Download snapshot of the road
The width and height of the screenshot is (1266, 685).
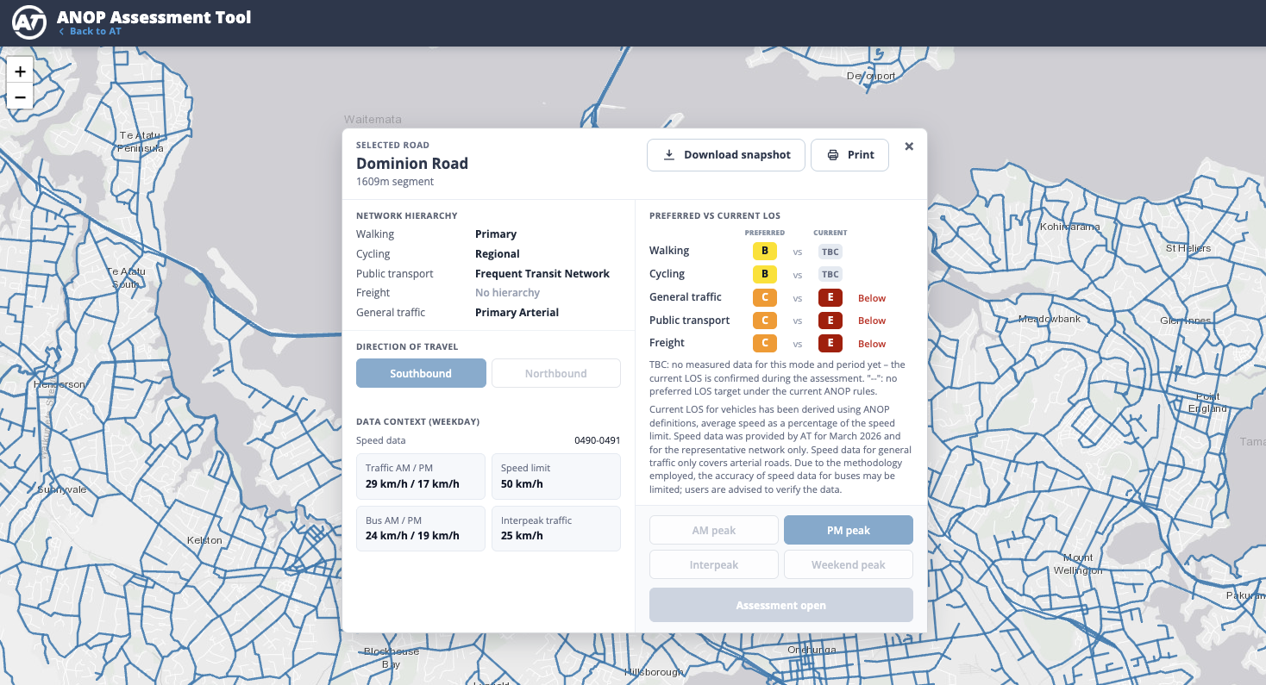tap(726, 155)
